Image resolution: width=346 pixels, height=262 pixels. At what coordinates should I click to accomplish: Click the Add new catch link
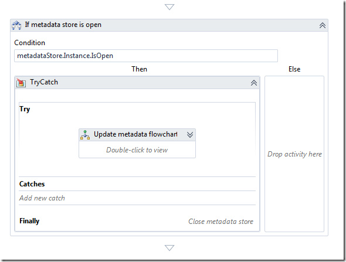(42, 198)
